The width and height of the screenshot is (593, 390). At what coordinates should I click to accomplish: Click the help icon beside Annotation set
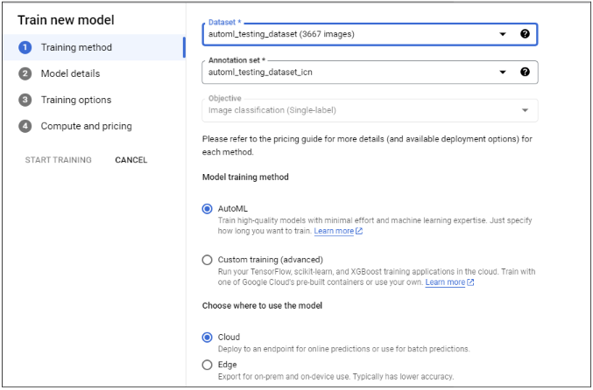coord(525,73)
